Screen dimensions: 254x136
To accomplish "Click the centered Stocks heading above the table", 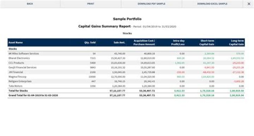I will (127, 33).
